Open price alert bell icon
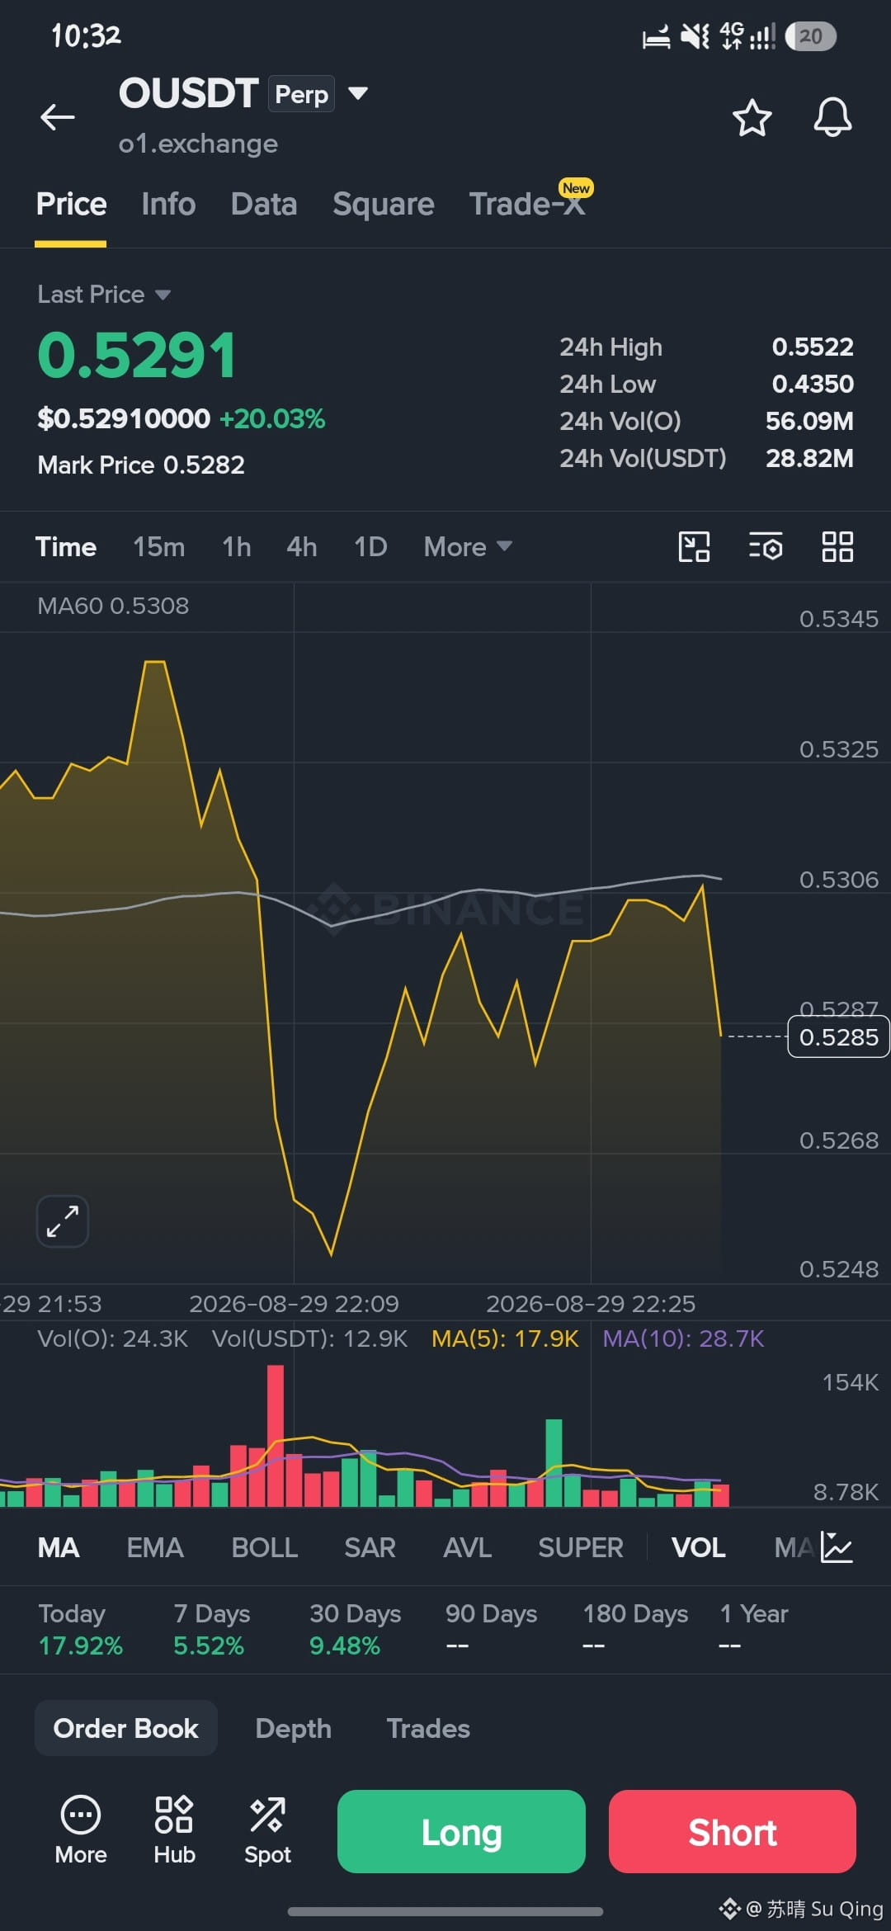Viewport: 891px width, 1931px height. click(832, 117)
